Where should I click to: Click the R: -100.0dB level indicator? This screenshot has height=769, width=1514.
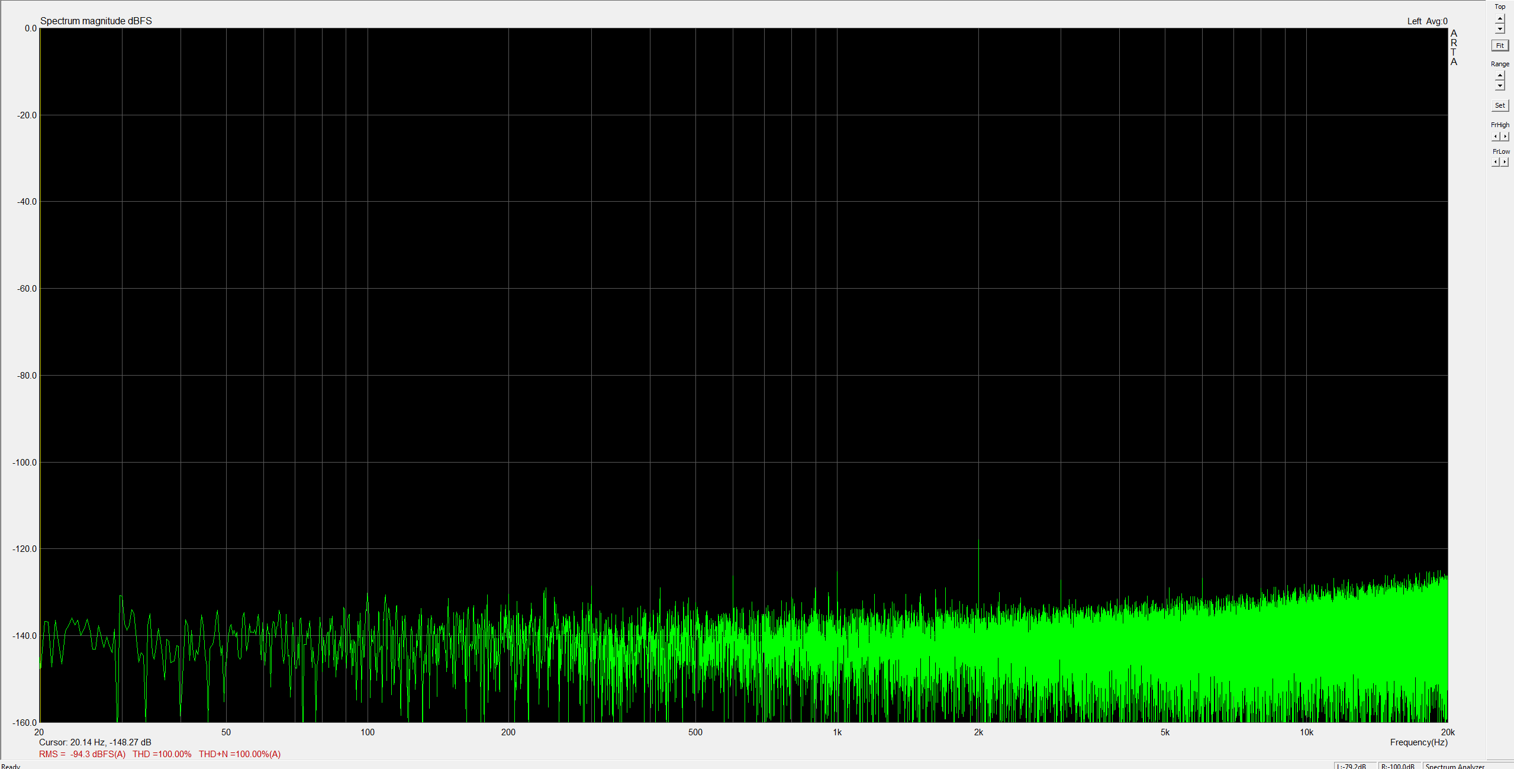click(x=1399, y=766)
